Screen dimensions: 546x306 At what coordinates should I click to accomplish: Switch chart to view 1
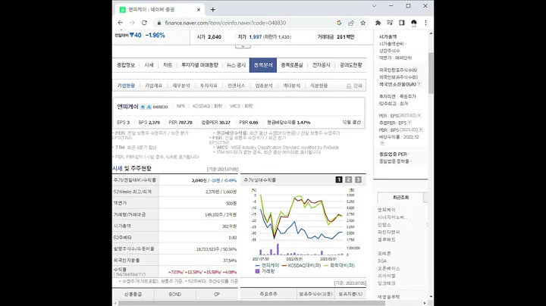click(x=339, y=180)
